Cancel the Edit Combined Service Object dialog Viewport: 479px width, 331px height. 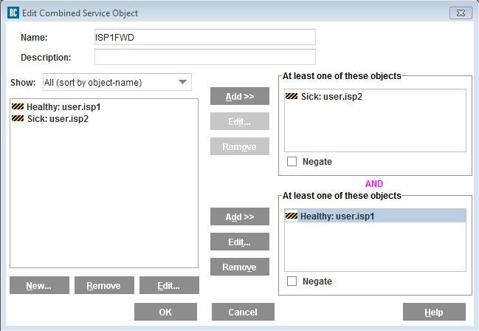pyautogui.click(x=243, y=313)
